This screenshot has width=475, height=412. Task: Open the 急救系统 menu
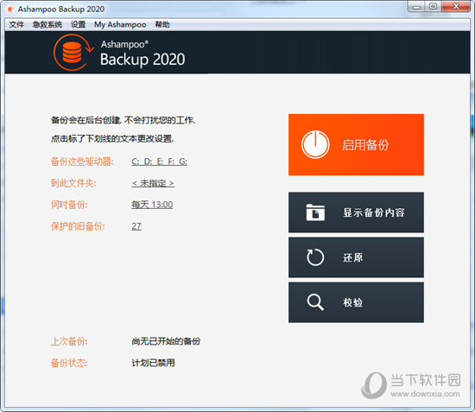[x=47, y=24]
